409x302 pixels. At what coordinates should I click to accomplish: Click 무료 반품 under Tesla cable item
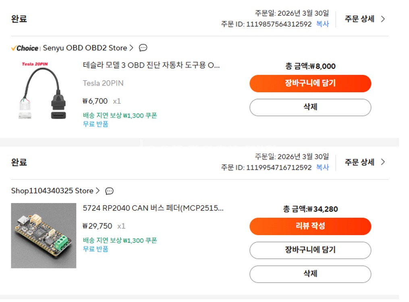(96, 124)
